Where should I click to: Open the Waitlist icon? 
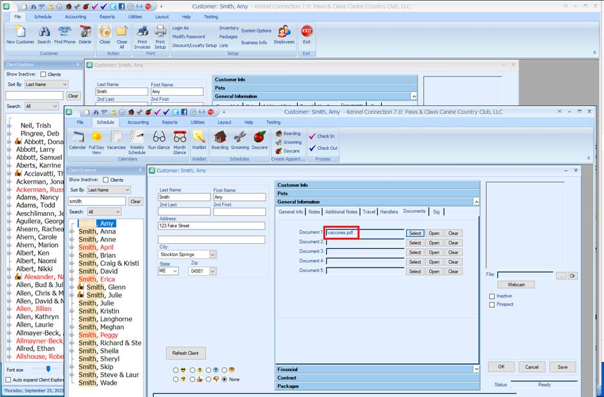click(x=199, y=138)
